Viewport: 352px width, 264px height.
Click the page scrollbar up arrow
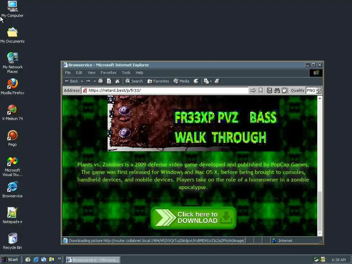pos(320,98)
